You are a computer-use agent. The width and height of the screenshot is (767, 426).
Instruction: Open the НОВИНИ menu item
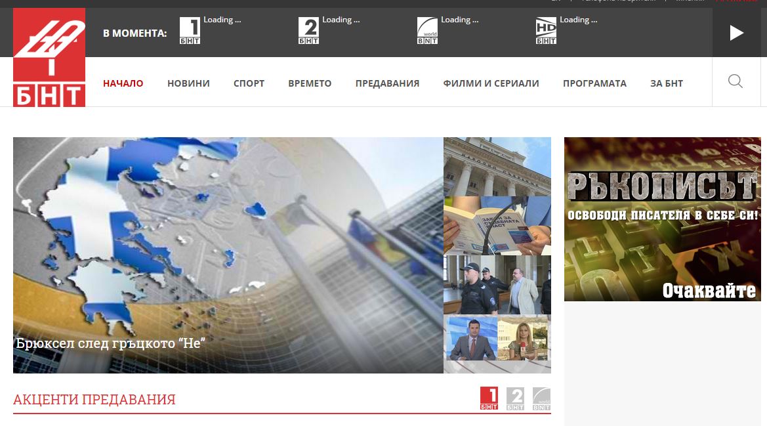click(x=188, y=83)
